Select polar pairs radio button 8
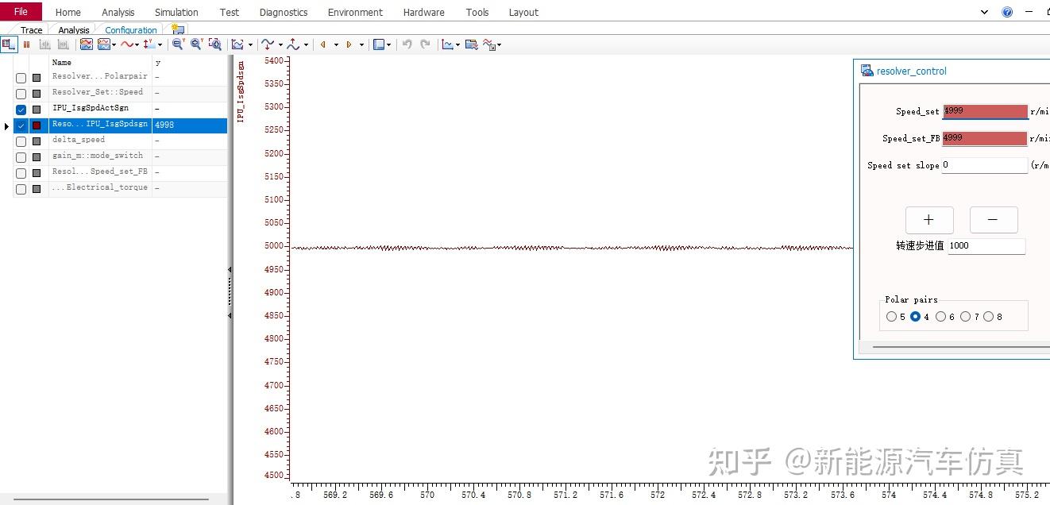 coord(990,316)
